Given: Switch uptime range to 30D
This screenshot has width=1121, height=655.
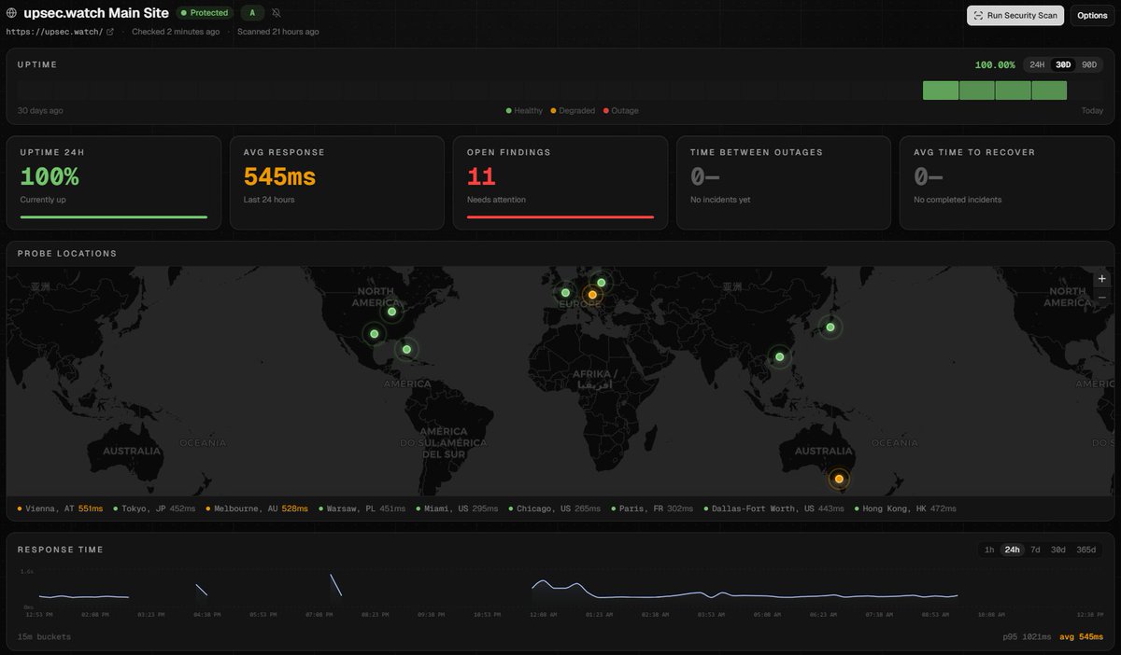Looking at the screenshot, I should pos(1062,64).
